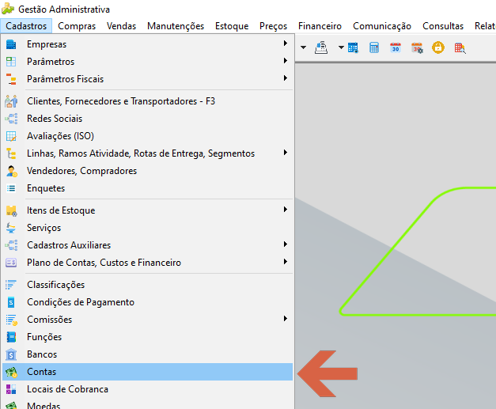
Task: Click the Locais de Cobranca icon
Action: (x=11, y=389)
